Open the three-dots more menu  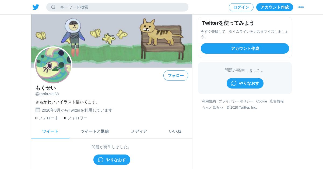pyautogui.click(x=301, y=7)
